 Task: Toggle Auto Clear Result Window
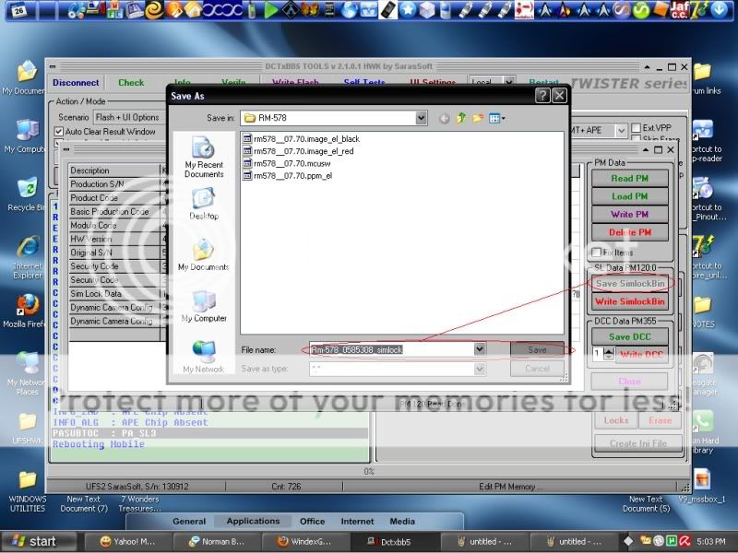click(x=57, y=130)
